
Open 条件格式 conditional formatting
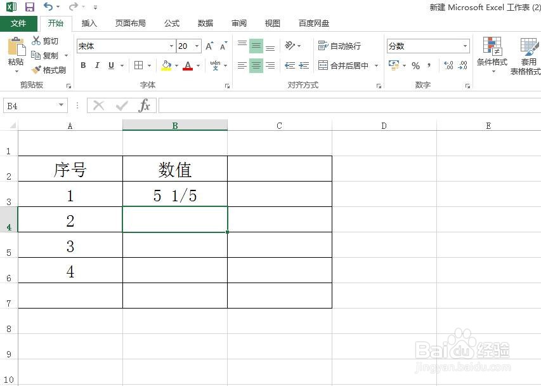coord(492,55)
